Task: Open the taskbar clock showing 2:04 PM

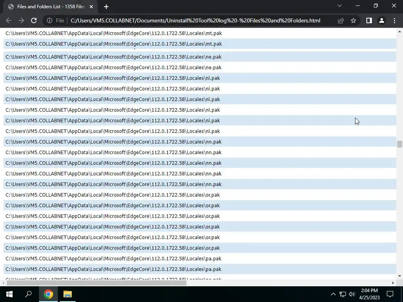Action: coord(369,294)
